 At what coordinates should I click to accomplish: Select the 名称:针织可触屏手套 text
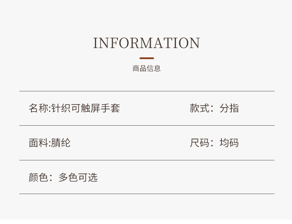(x=74, y=108)
